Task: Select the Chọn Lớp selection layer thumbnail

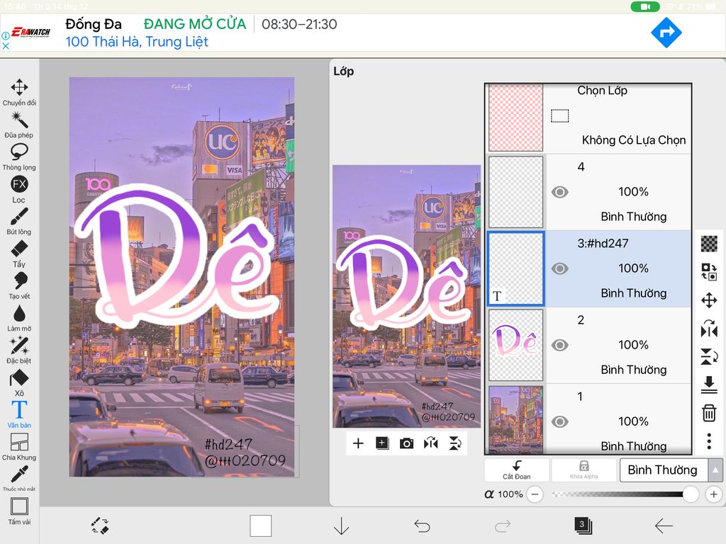Action: point(516,118)
